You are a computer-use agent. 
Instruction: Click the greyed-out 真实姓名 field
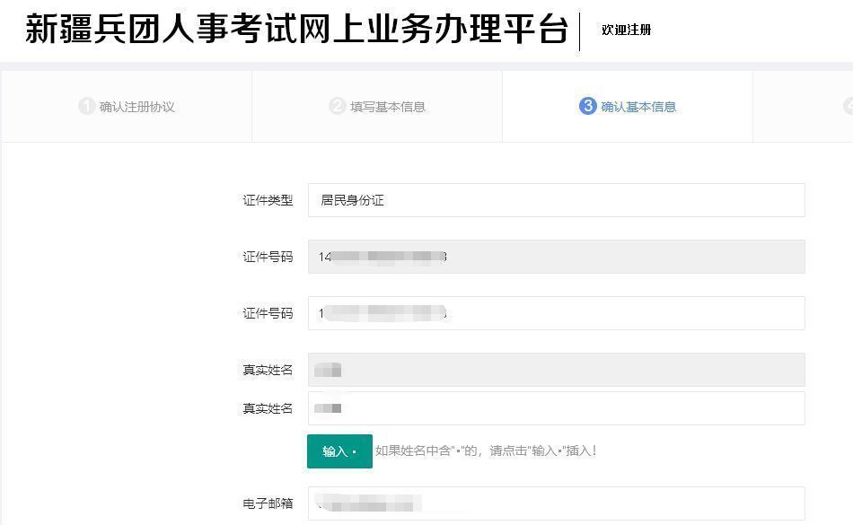[x=556, y=370]
